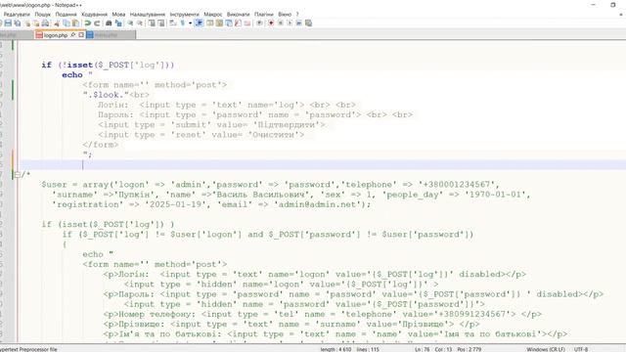Open the show-symbols dropdown arrow
This screenshot has width=626, height=352.
(x=190, y=23)
